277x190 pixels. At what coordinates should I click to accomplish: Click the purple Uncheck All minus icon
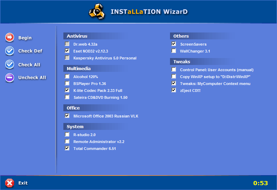click(10, 77)
